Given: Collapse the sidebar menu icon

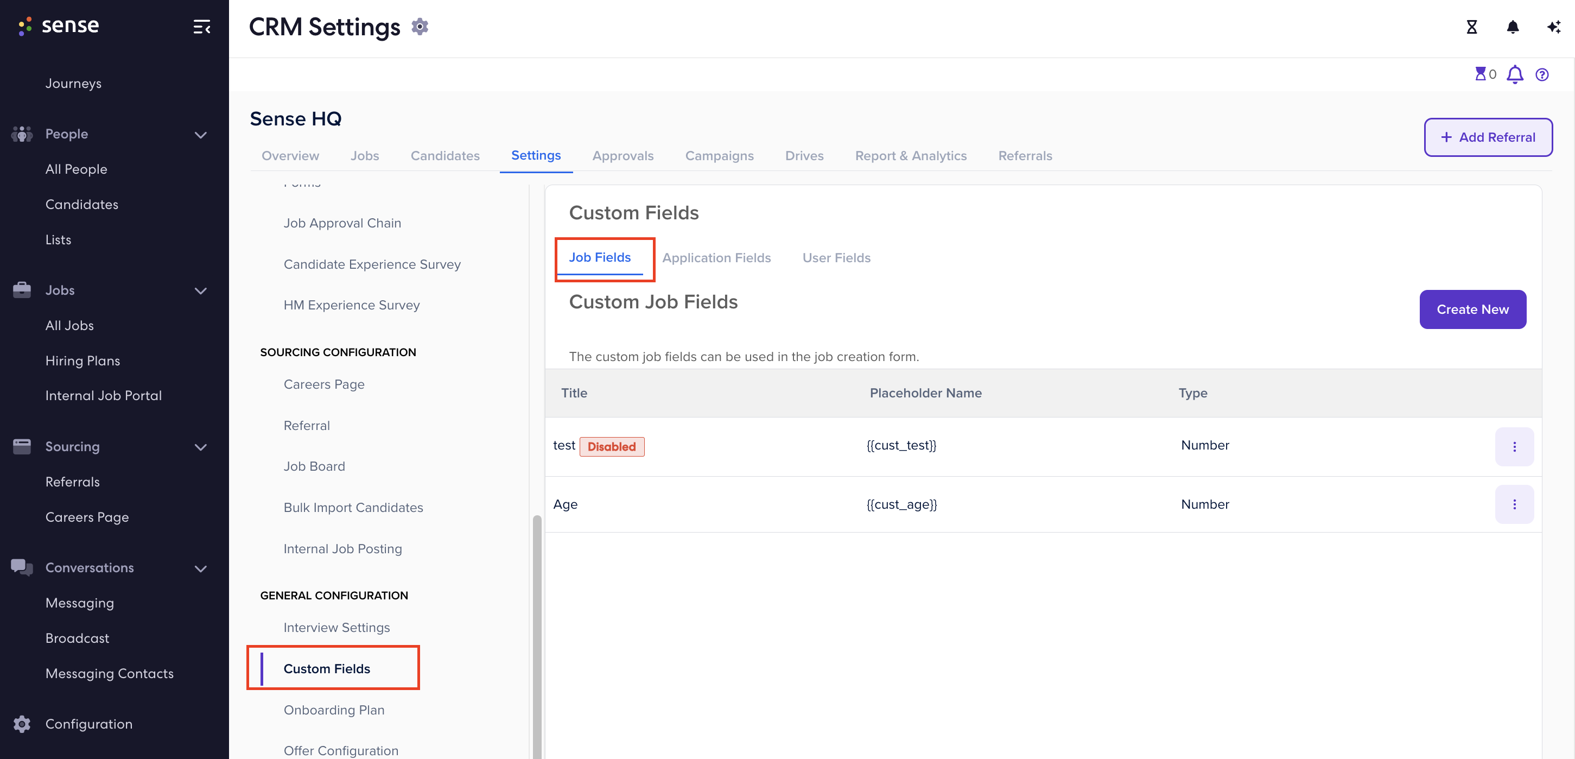Looking at the screenshot, I should pos(202,27).
